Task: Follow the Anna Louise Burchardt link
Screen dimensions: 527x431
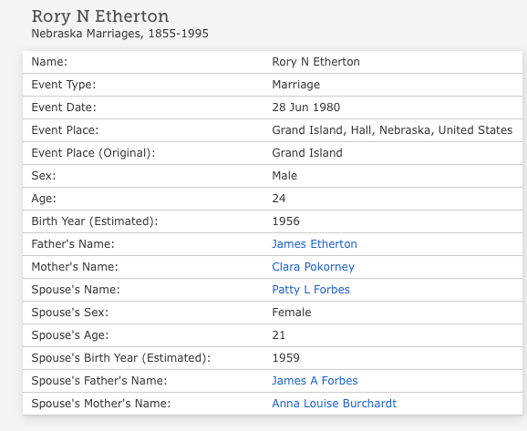Action: pyautogui.click(x=334, y=404)
